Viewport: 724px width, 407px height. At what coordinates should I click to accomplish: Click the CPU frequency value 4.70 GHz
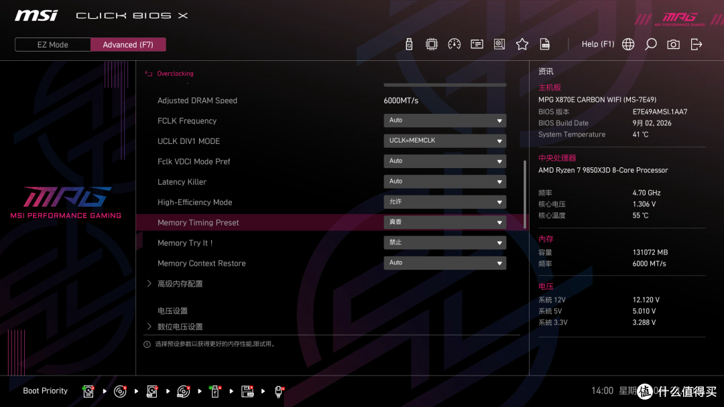pos(646,193)
